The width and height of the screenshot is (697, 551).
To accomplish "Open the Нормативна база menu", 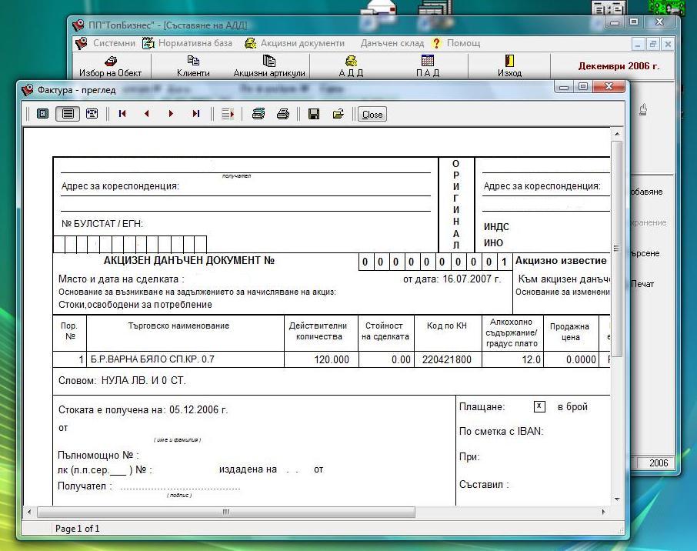I will point(195,43).
